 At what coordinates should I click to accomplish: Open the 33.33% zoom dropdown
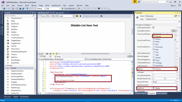coord(41,54)
